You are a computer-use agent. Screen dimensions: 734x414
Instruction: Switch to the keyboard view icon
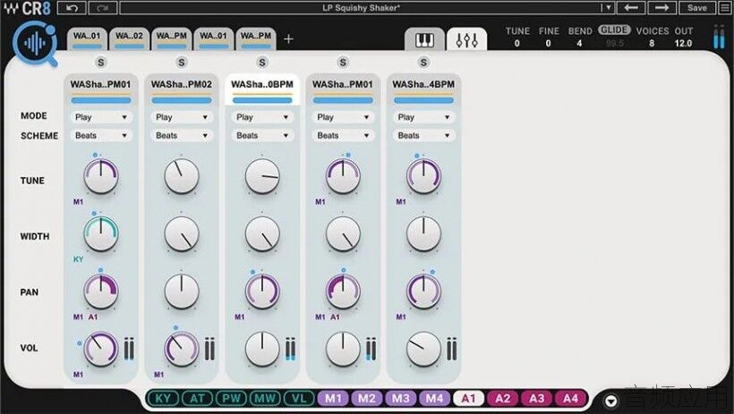coord(424,39)
